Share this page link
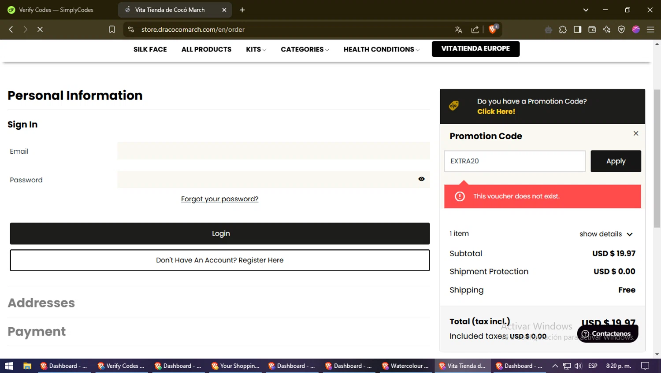Viewport: 661px width, 373px height. 475,30
